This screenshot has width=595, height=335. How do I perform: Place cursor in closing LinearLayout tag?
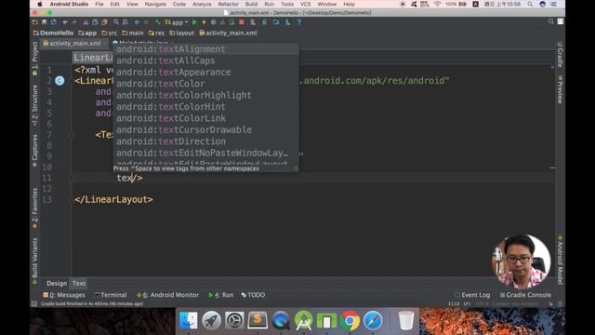pyautogui.click(x=113, y=199)
